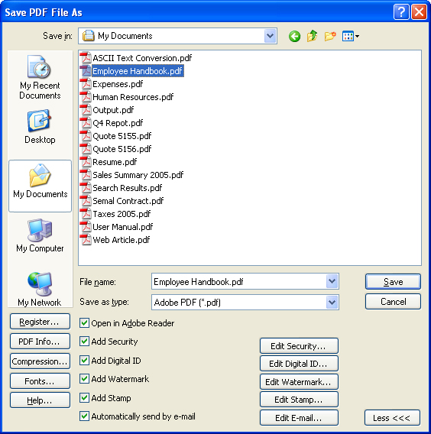Disable Automatically send by e-mail
The height and width of the screenshot is (434, 431).
(x=84, y=416)
